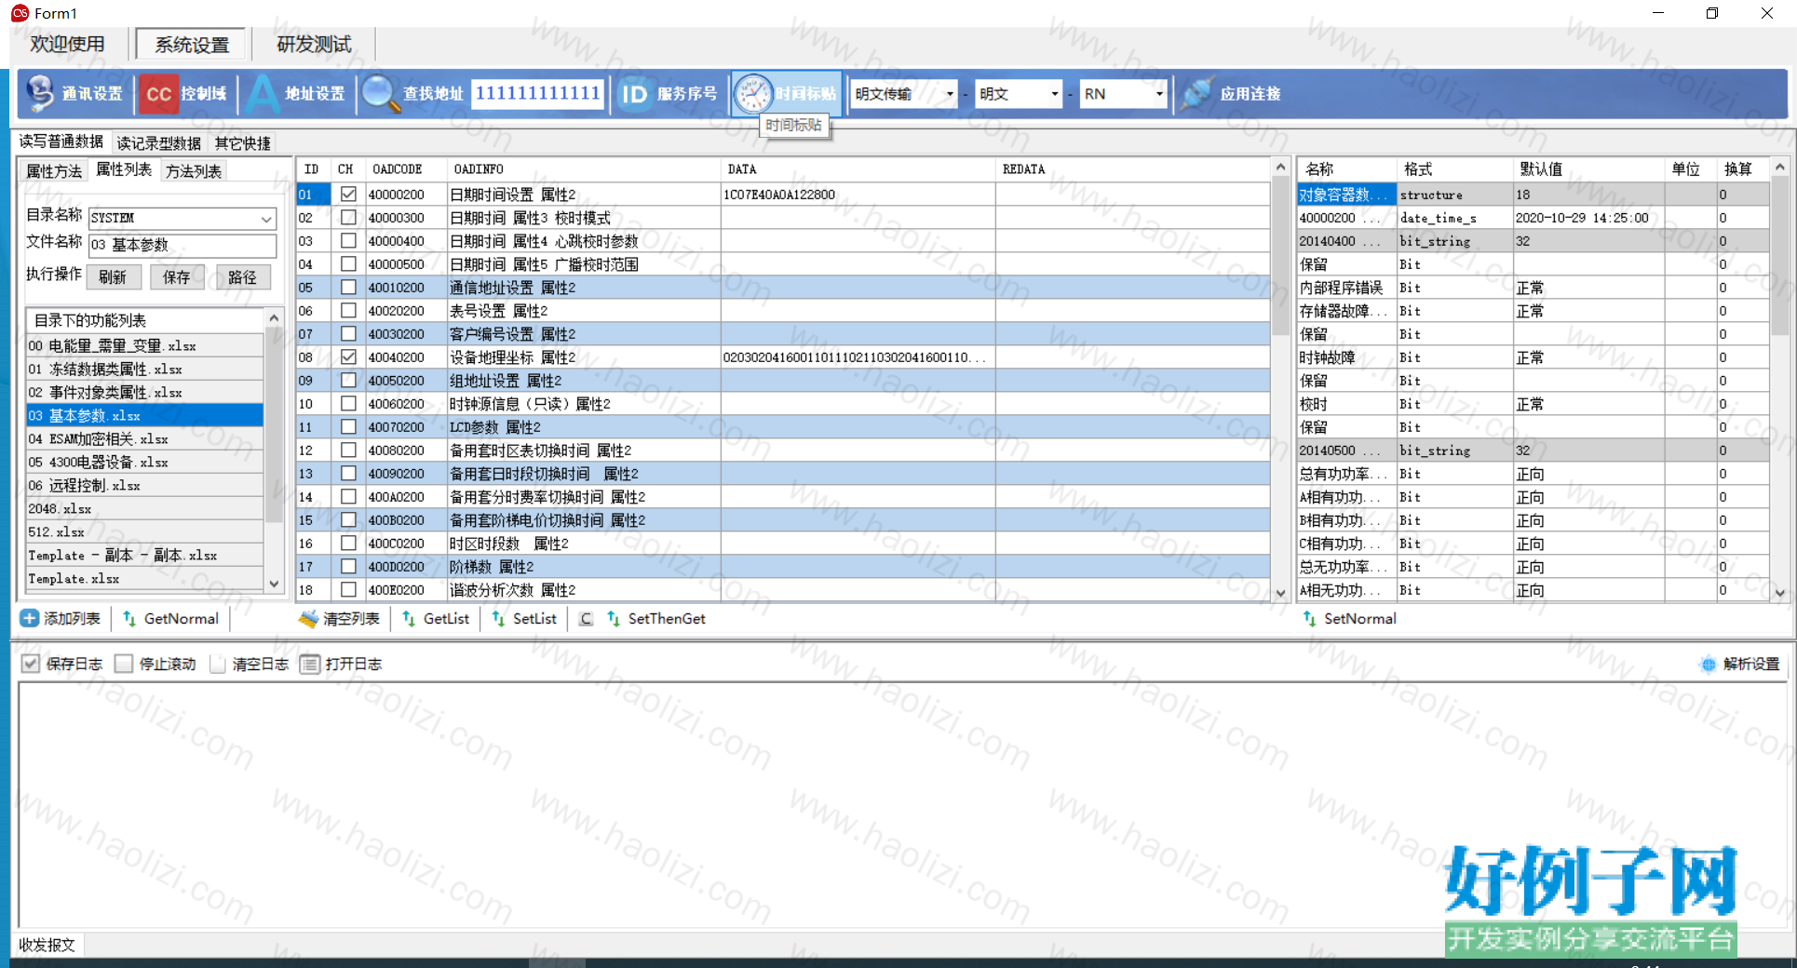Screen dimensions: 1797x968
Task: Click GetNormal arrows icon
Action: (129, 618)
